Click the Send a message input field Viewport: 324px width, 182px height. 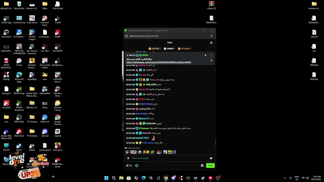(x=170, y=158)
